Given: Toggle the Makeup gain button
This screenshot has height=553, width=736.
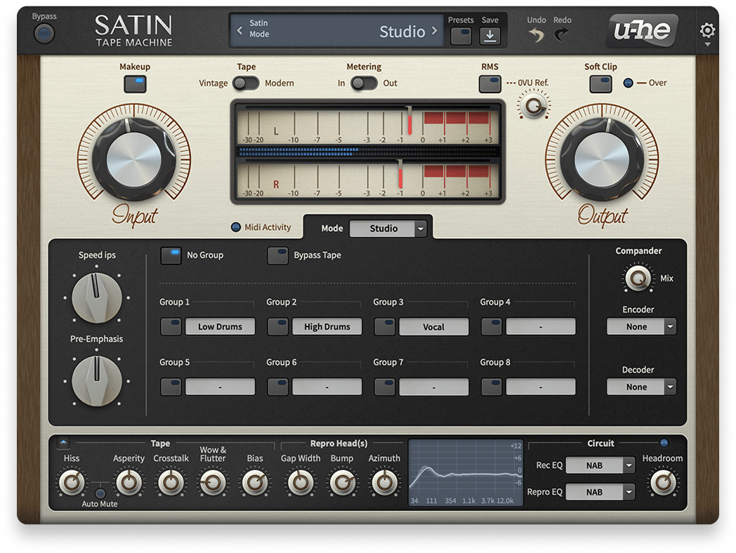Looking at the screenshot, I should pyautogui.click(x=135, y=84).
